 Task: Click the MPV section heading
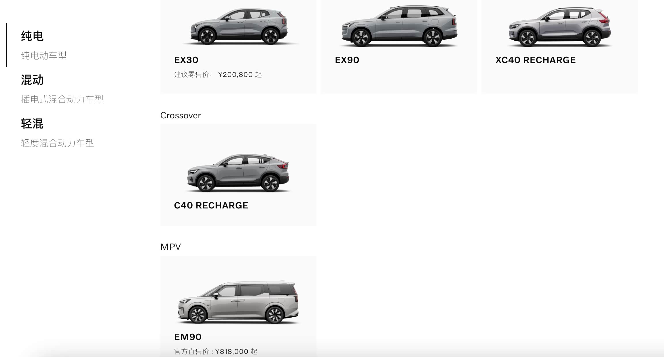(x=170, y=247)
